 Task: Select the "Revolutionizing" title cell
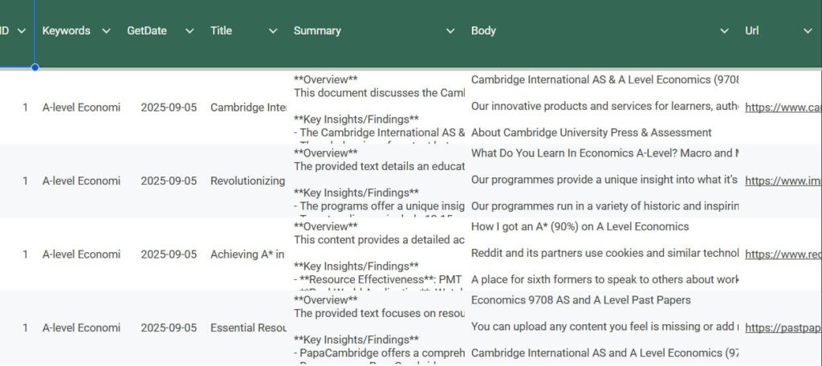click(247, 181)
